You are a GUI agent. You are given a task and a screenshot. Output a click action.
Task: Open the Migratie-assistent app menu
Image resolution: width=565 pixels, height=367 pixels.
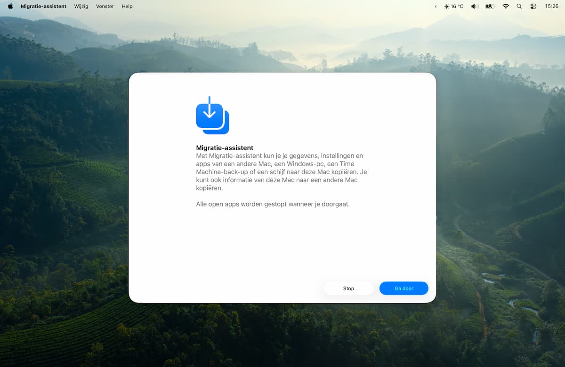pos(43,6)
